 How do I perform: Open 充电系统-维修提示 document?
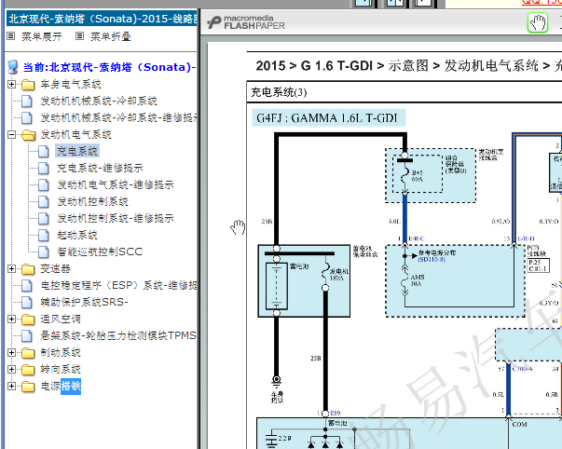point(100,168)
